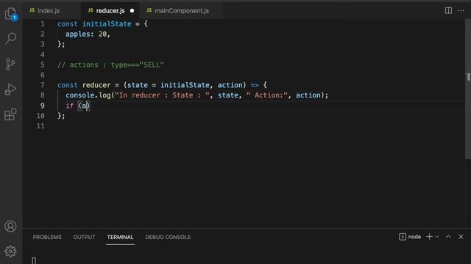This screenshot has height=264, width=471.
Task: Maximize the panel with the up chevron
Action: click(448, 237)
